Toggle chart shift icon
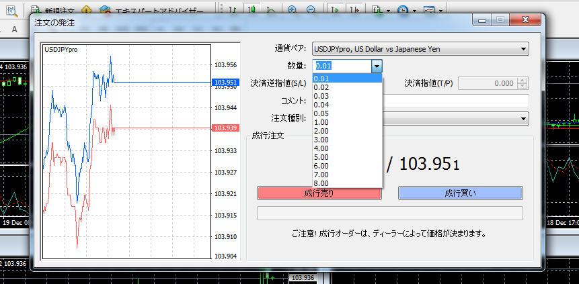Screen dimensions: 579x284 [x=354, y=9]
